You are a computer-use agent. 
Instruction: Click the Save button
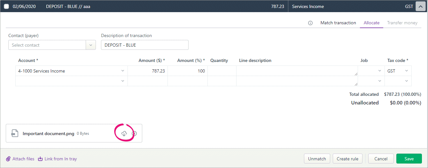point(409,159)
